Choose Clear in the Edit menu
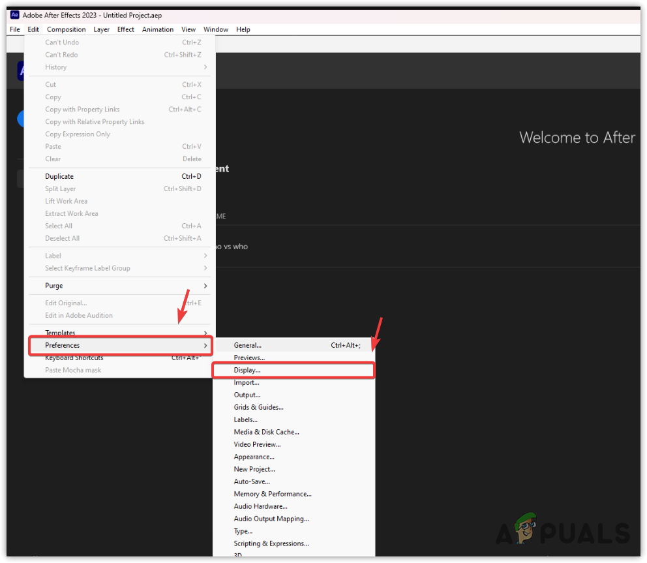Viewport: 647px width, 563px height. [x=119, y=159]
